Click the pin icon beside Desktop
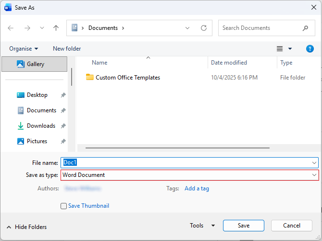322x241 pixels. (63, 95)
